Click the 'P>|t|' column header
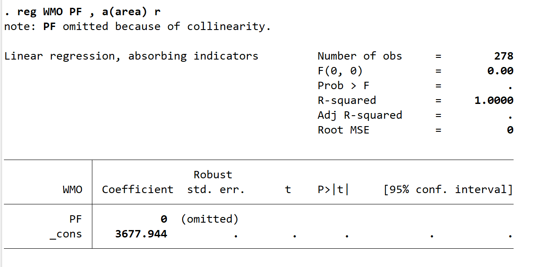Image resolution: width=548 pixels, height=267 pixels. 333,190
